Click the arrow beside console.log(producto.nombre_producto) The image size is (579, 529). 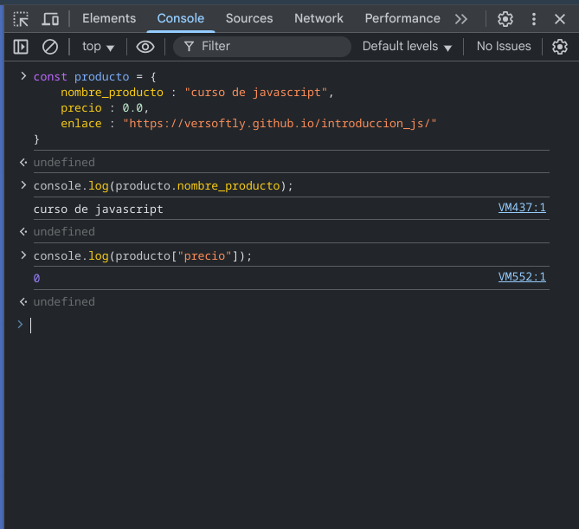[23, 185]
